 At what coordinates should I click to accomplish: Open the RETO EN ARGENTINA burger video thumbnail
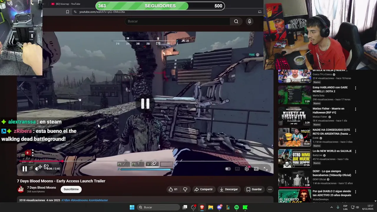pyautogui.click(x=295, y=137)
